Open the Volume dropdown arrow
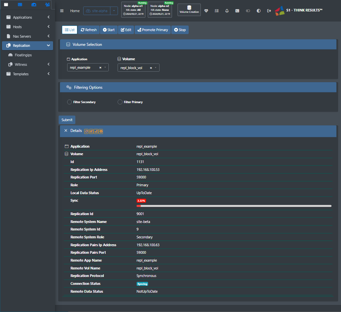Viewport: 341px width, 312px height. pyautogui.click(x=156, y=68)
